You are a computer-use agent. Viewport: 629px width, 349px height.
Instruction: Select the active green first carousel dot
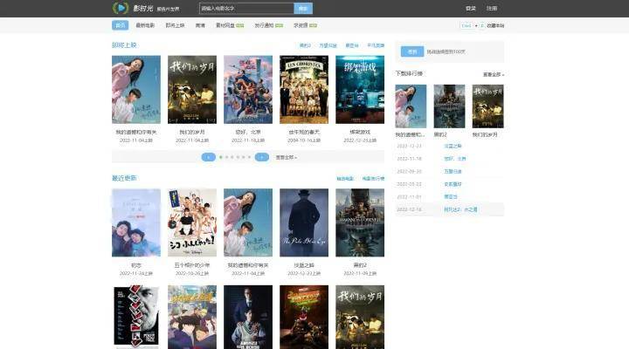221,157
